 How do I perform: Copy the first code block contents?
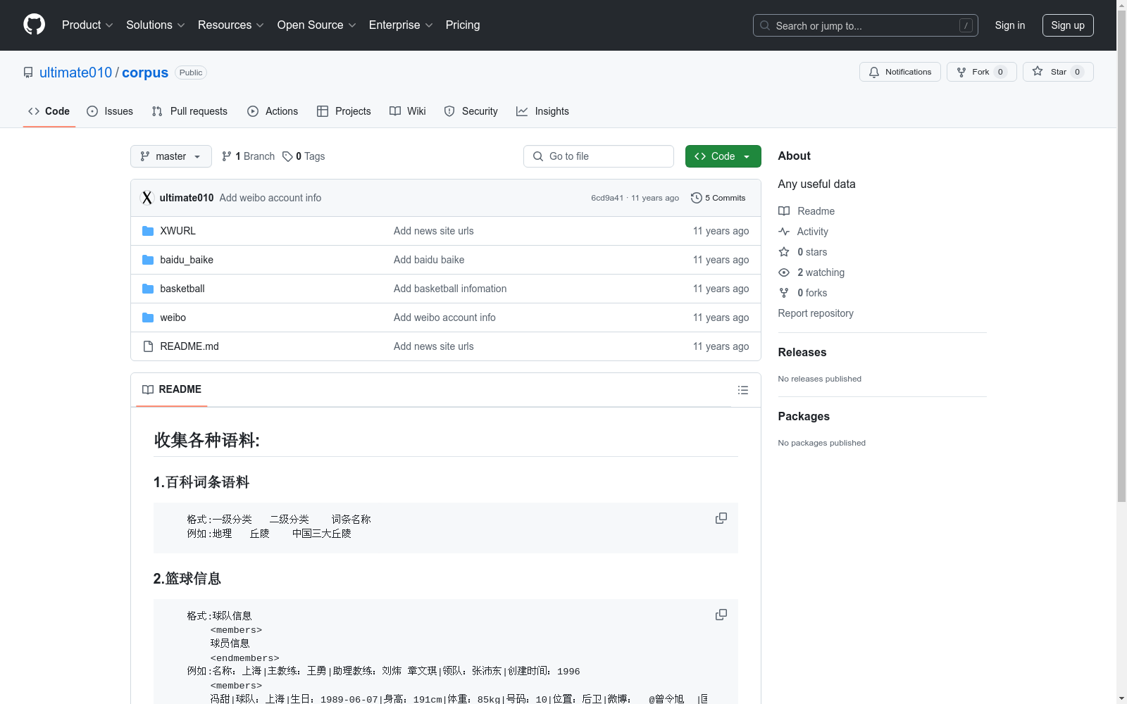(721, 518)
